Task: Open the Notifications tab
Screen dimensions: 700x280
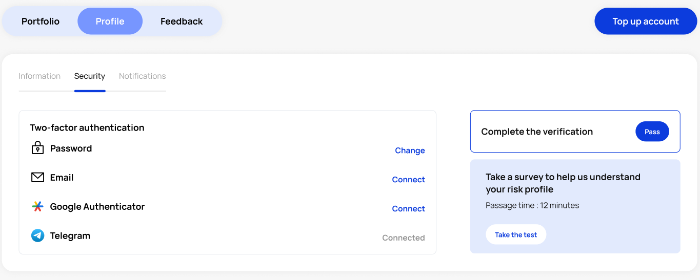Action: point(143,76)
